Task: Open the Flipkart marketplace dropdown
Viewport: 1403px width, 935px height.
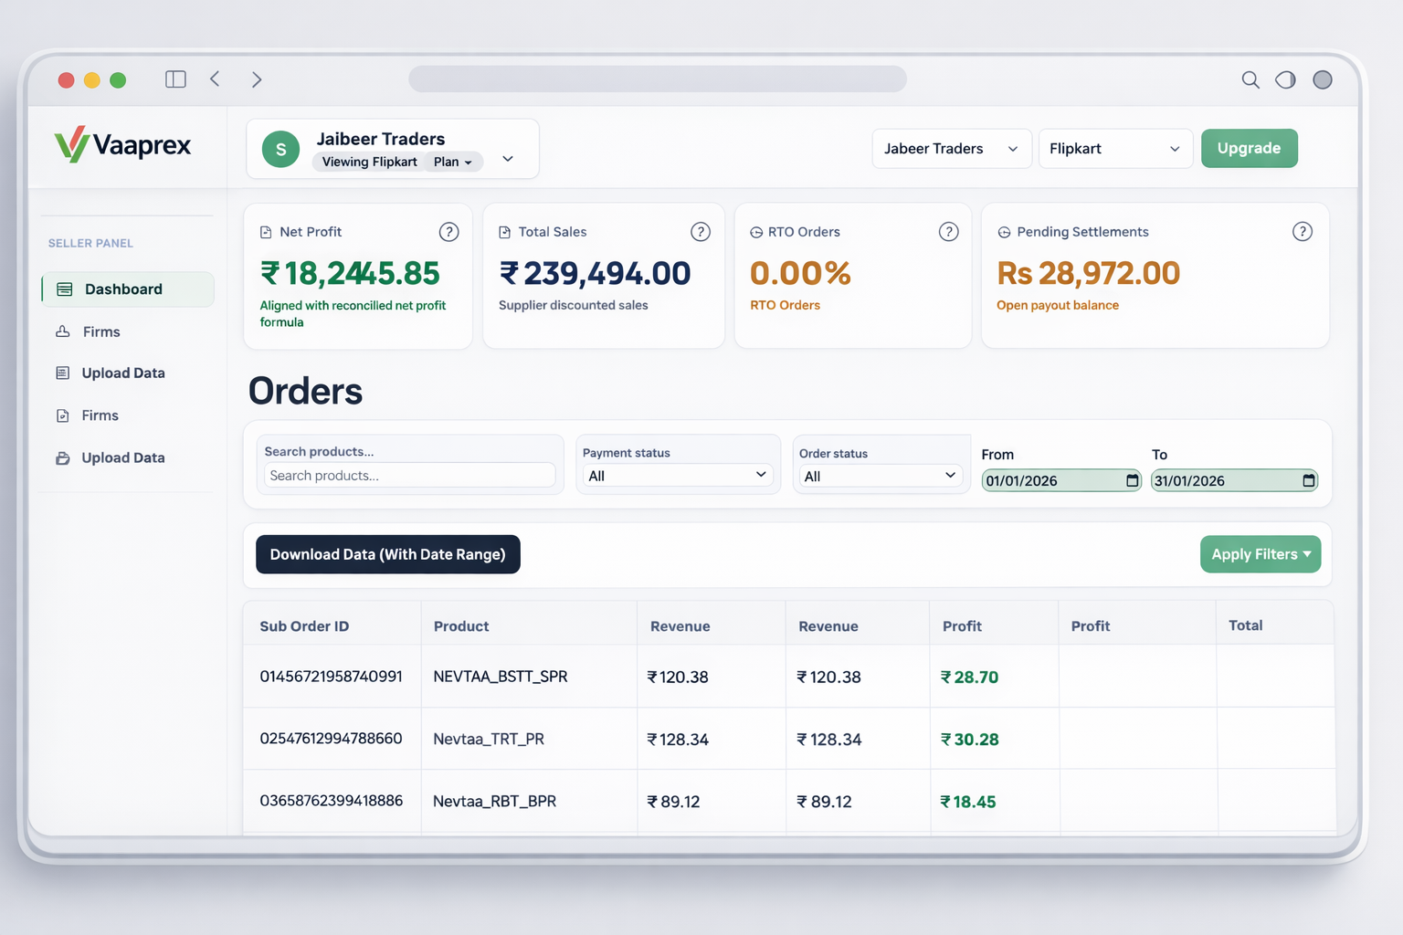Action: click(x=1114, y=149)
